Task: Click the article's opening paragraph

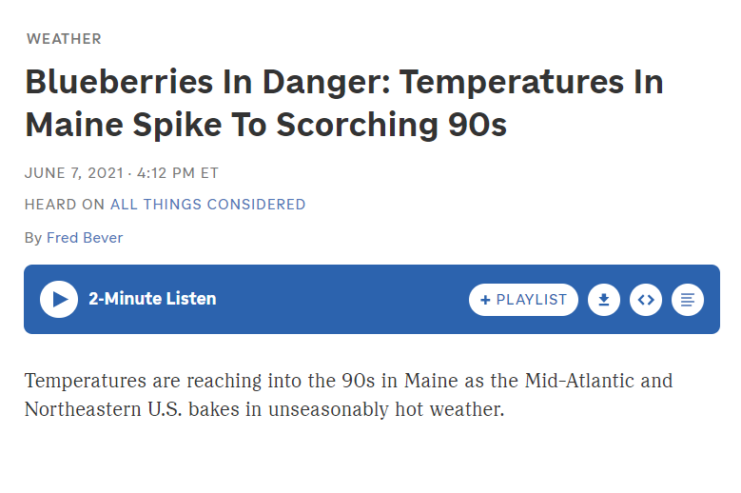Action: coord(348,396)
